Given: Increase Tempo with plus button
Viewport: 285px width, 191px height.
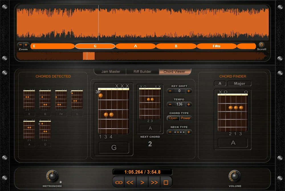Looking at the screenshot, I should pos(189,104).
